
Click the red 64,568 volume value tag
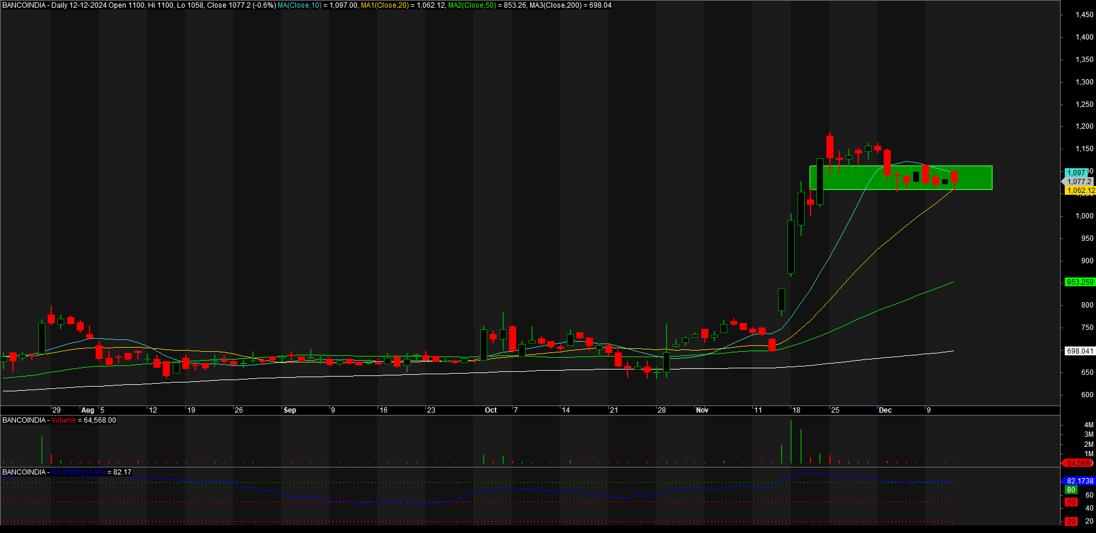click(x=1078, y=463)
